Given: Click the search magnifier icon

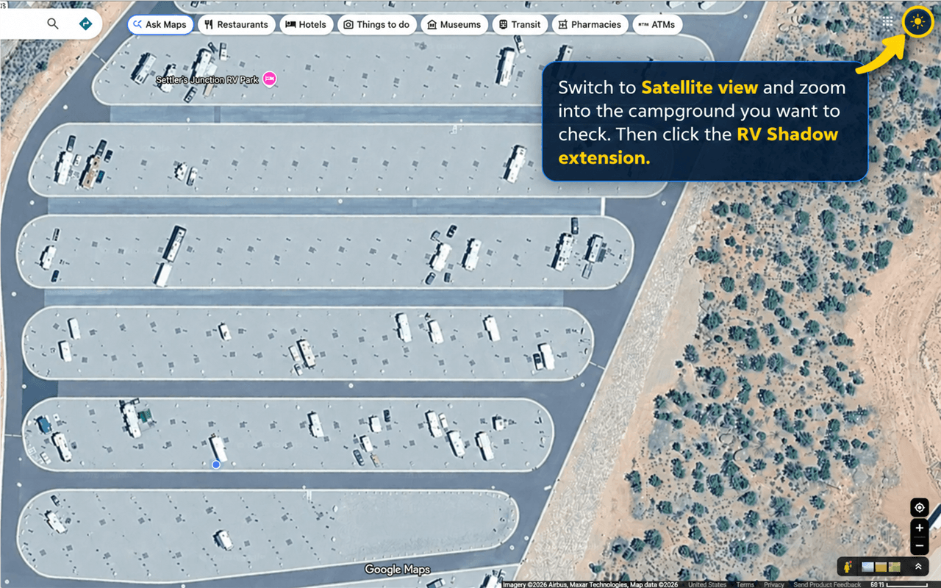Looking at the screenshot, I should point(52,24).
